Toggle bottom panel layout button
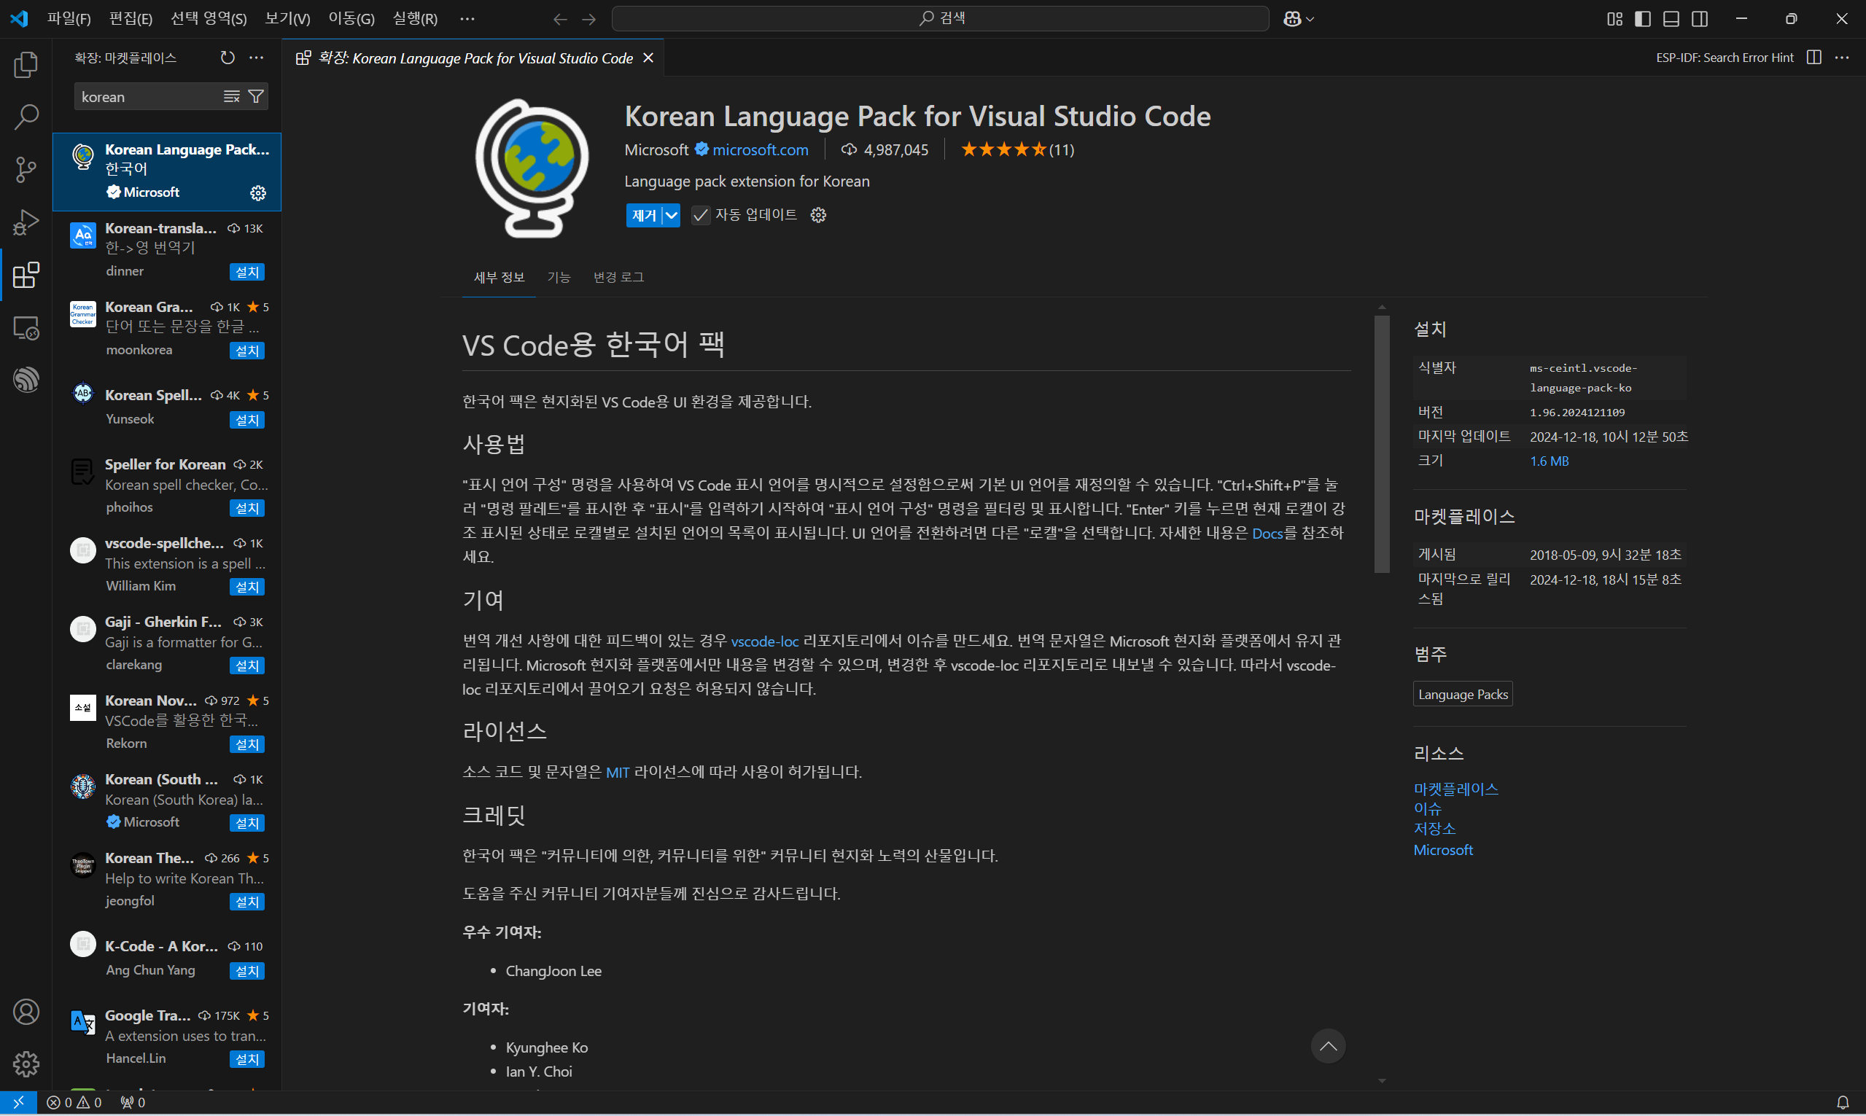The image size is (1866, 1116). point(1671,19)
